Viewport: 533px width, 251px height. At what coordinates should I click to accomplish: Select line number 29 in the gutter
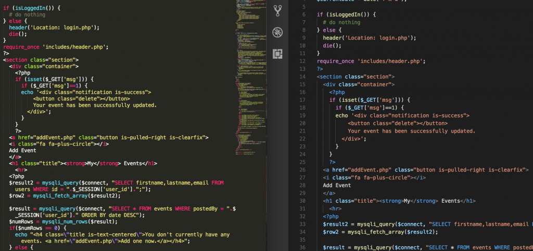click(x=302, y=193)
